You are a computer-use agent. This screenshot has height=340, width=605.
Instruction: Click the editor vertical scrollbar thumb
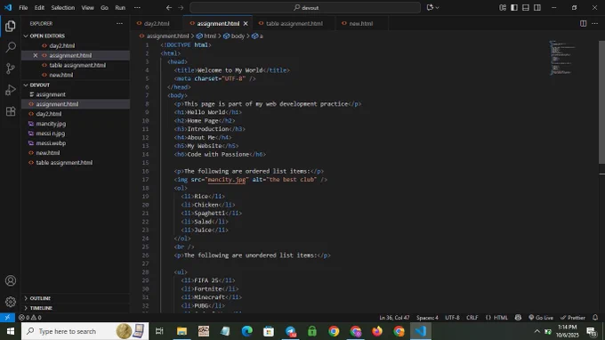[601, 102]
